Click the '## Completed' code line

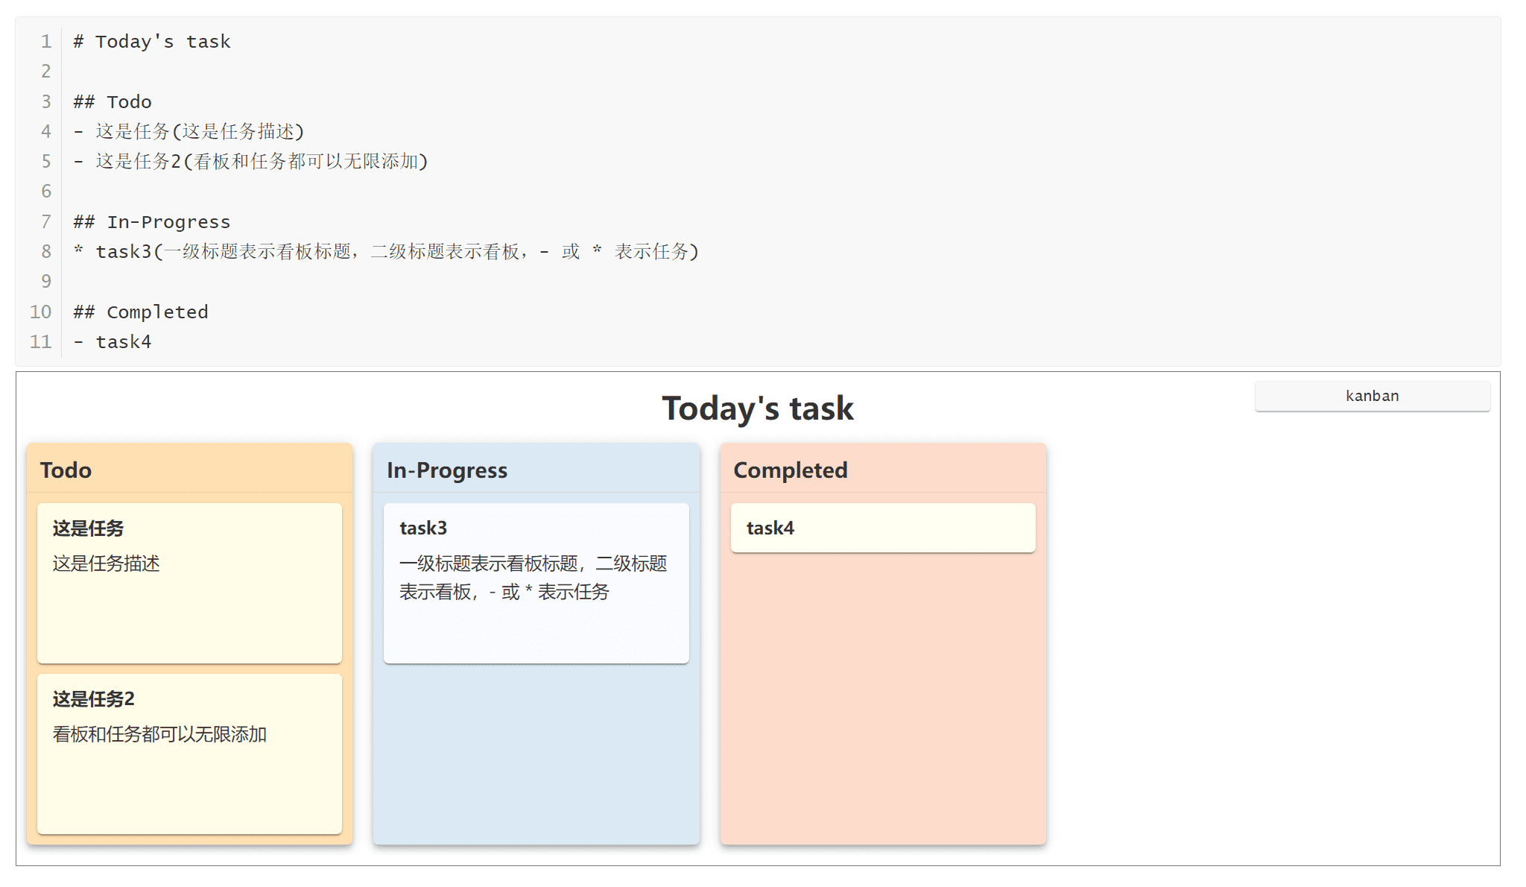click(141, 312)
